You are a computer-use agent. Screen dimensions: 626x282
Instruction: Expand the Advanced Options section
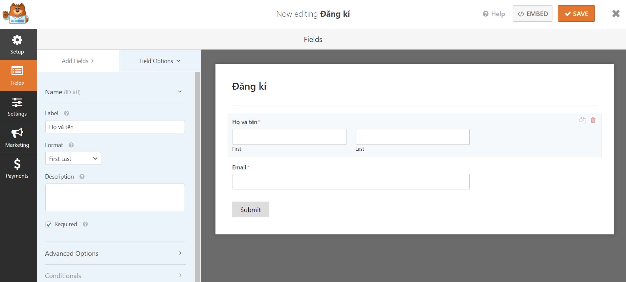(115, 253)
